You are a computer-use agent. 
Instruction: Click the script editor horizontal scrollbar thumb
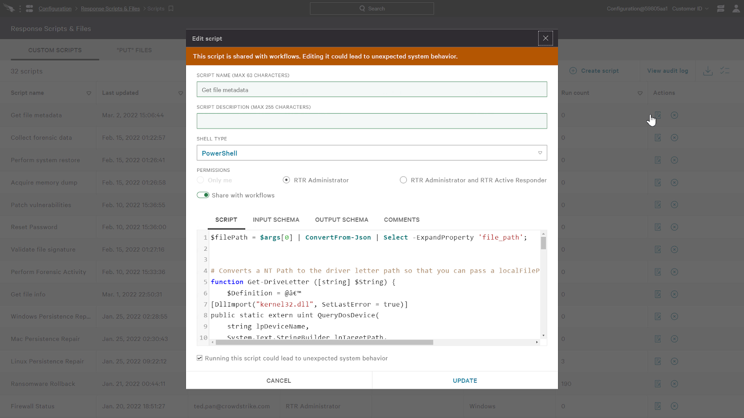coord(324,342)
